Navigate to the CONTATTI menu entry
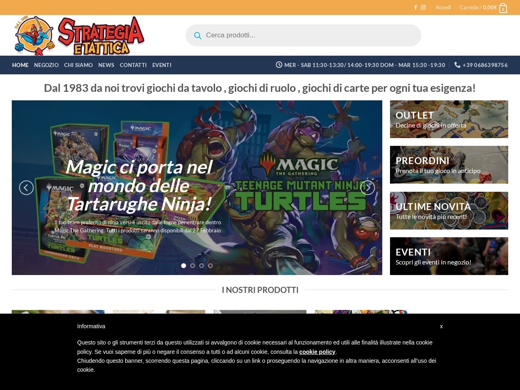Screen dimensions: 520x390 click(x=133, y=65)
